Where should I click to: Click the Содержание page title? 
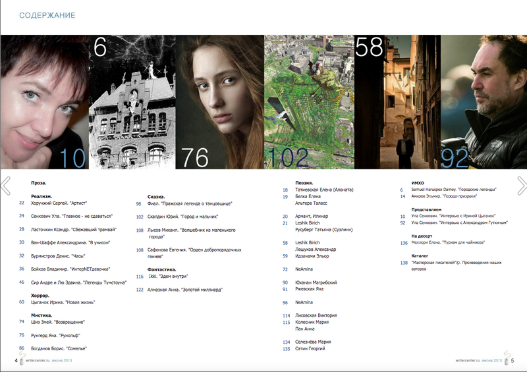tap(47, 14)
